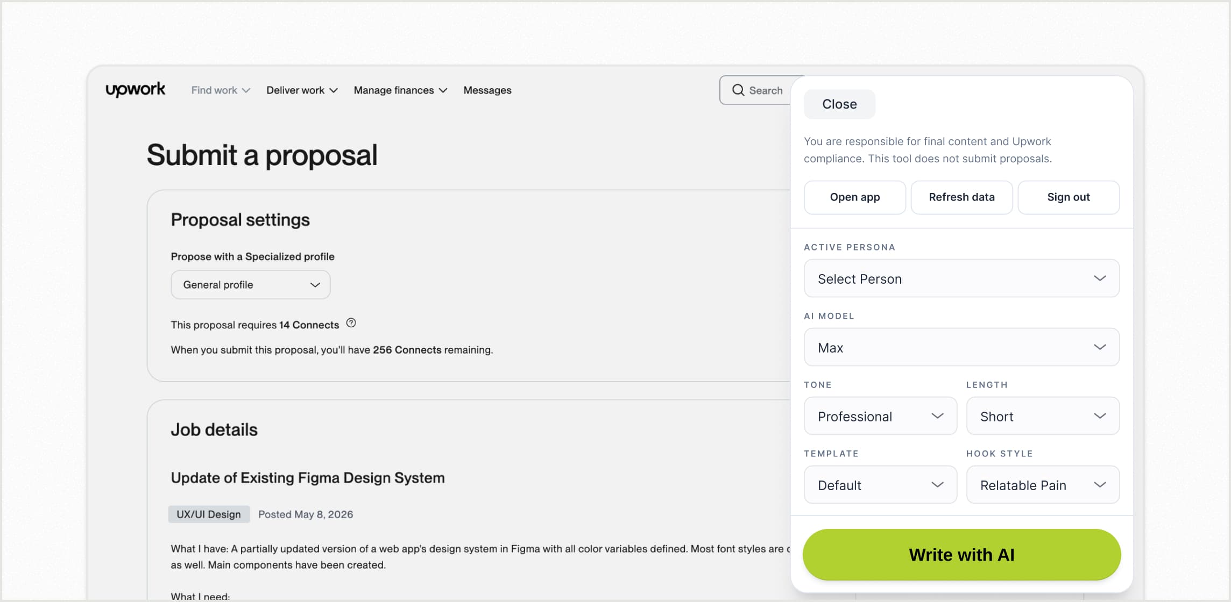The image size is (1231, 602).
Task: Click the job title Update of Existing Figma Design System
Action: tap(308, 478)
